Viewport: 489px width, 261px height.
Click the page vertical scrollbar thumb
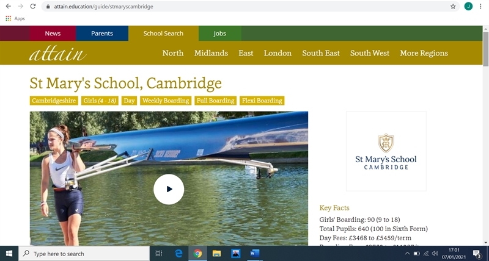(x=485, y=49)
